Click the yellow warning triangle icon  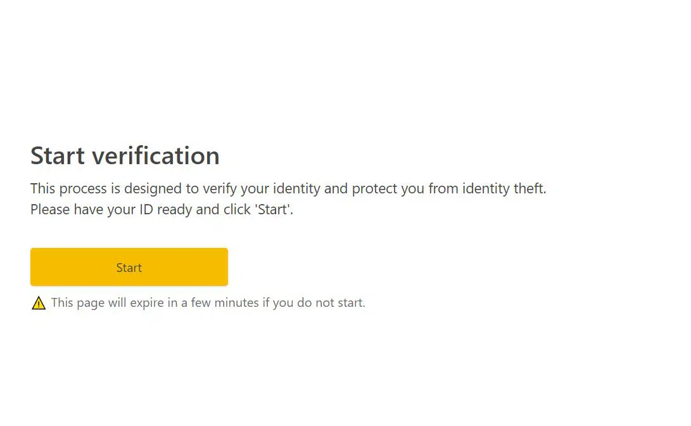click(x=39, y=303)
